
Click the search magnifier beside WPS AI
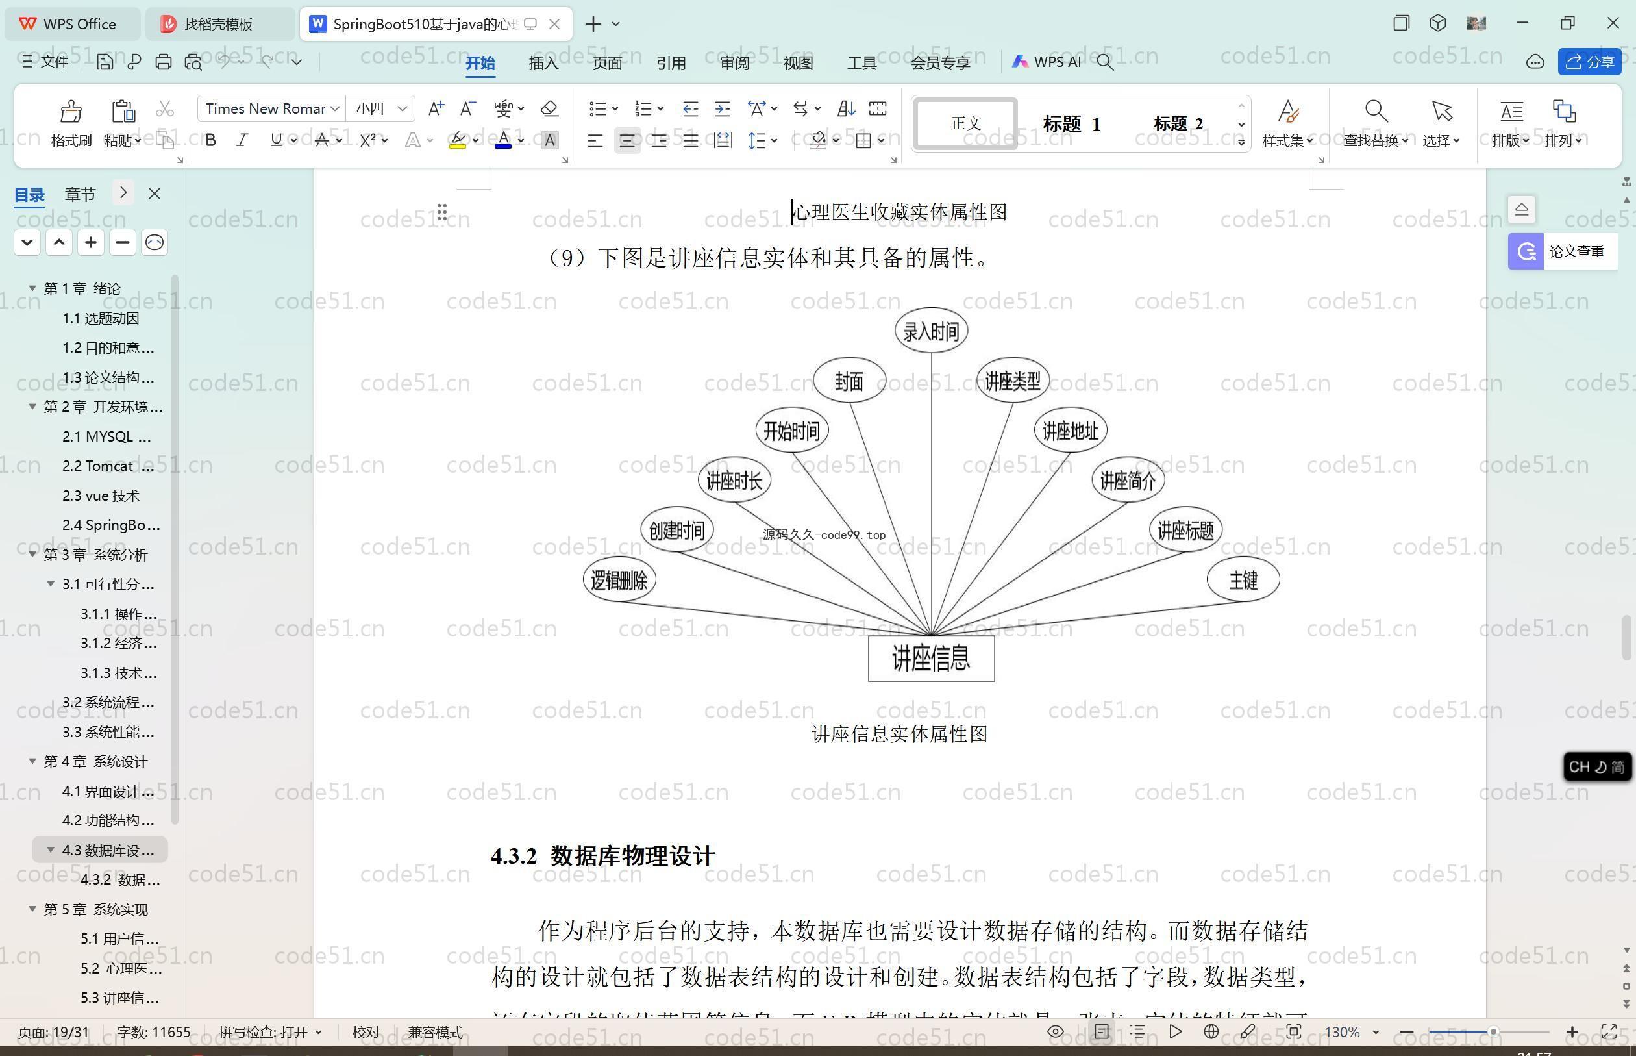(1105, 62)
